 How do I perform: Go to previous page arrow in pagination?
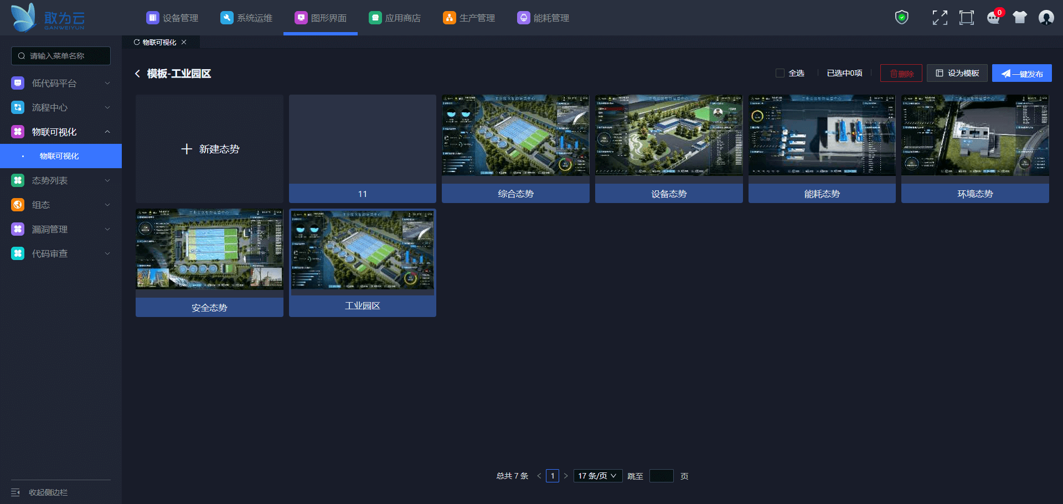point(539,476)
